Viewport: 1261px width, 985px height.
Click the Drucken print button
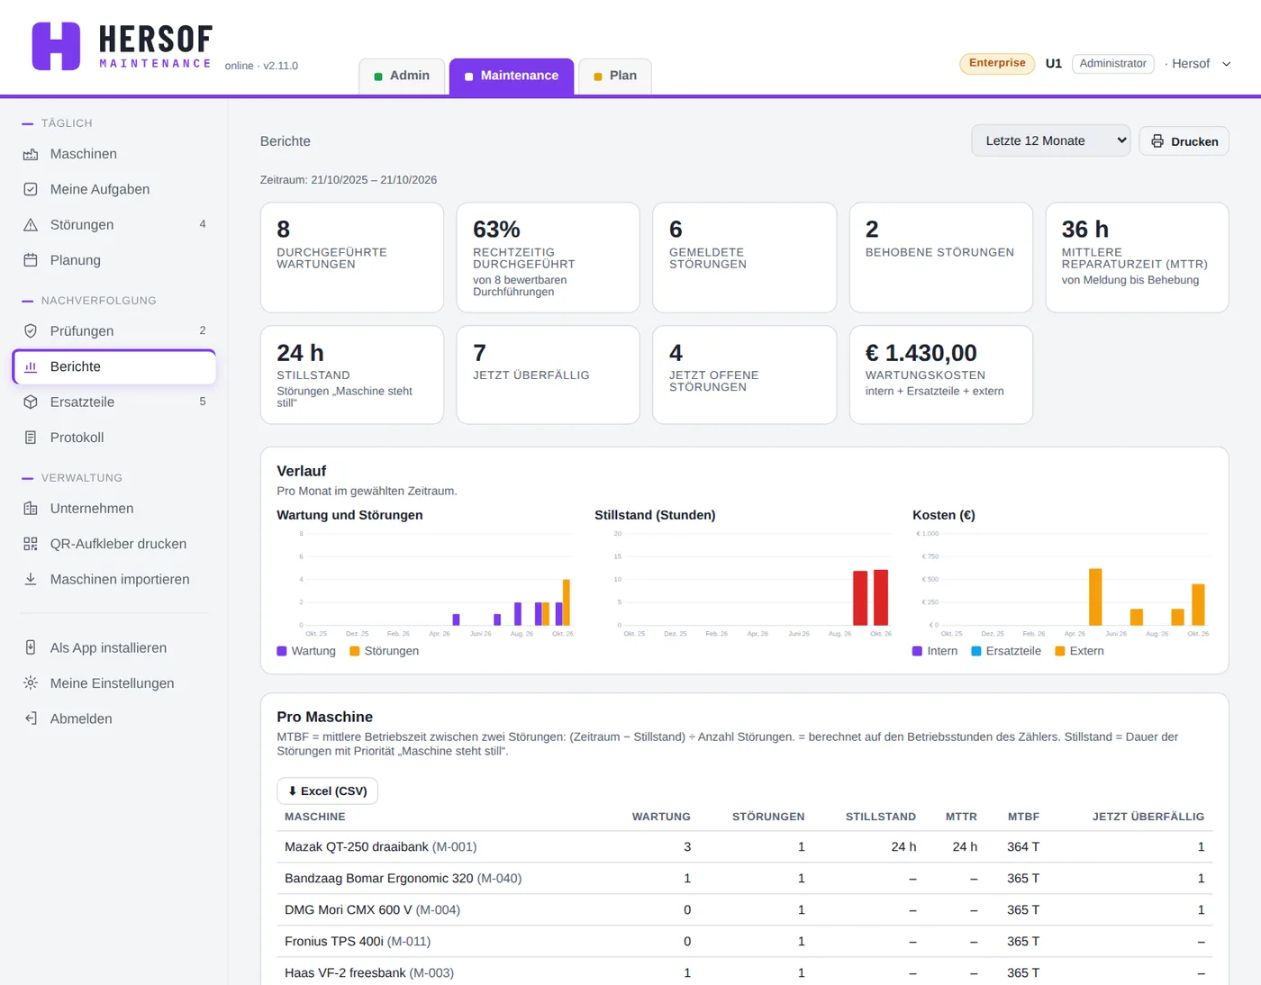click(x=1184, y=141)
